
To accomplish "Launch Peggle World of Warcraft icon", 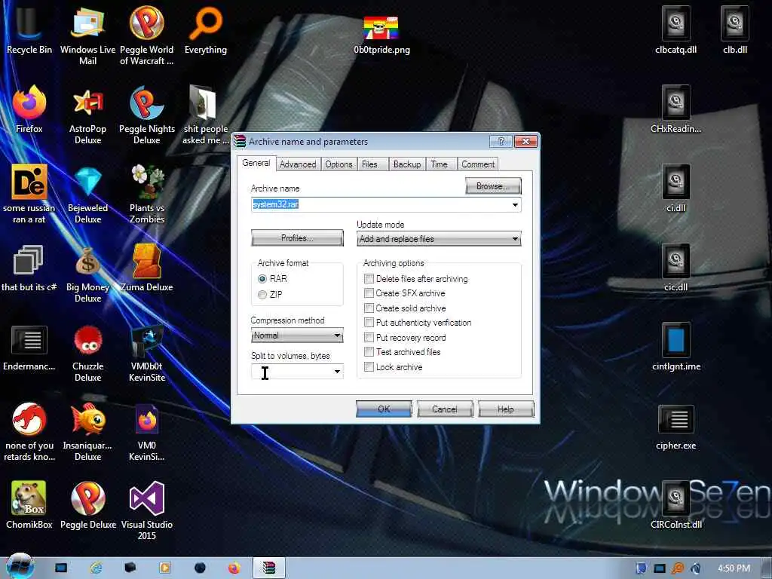I will point(147,35).
